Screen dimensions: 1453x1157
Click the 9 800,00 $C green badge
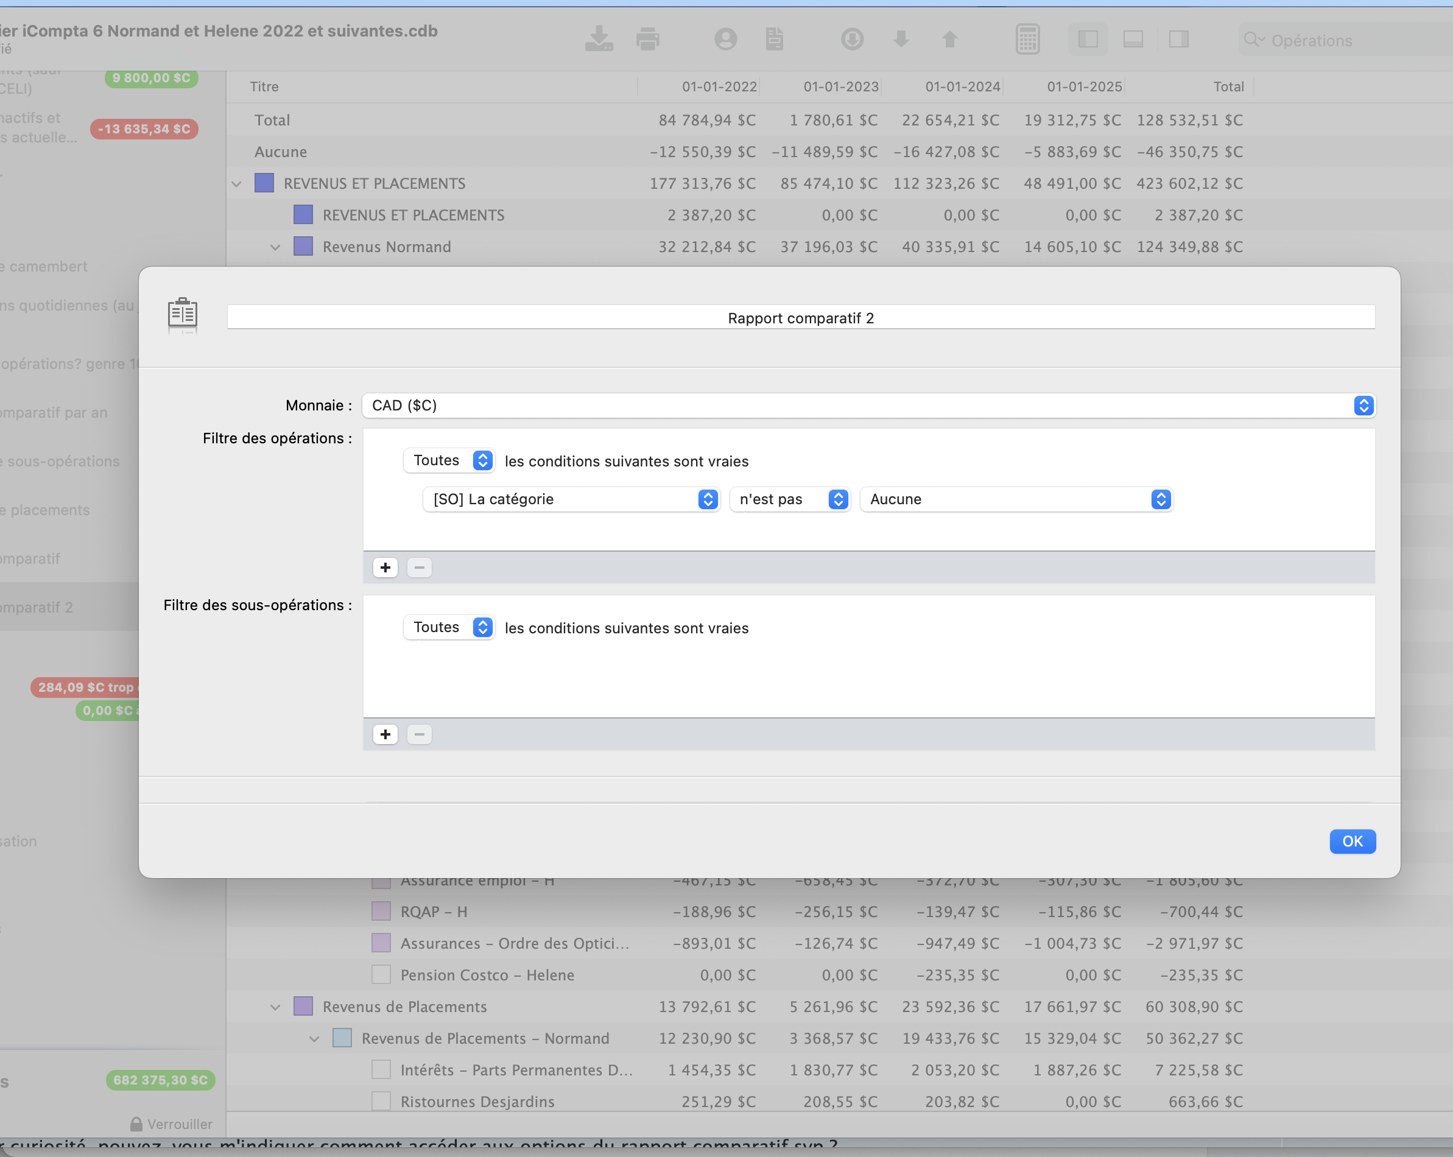coord(151,77)
